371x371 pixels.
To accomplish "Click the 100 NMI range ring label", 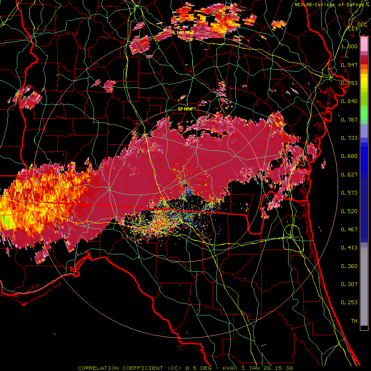I will point(185,33).
